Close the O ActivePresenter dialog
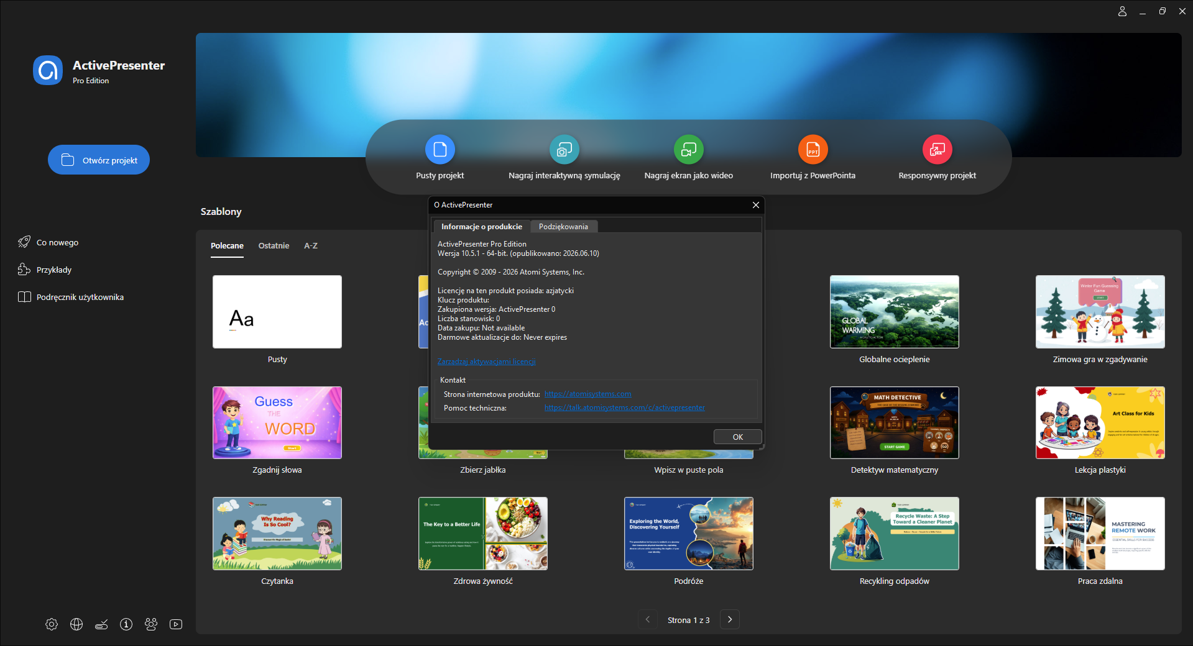The image size is (1193, 646). [755, 205]
